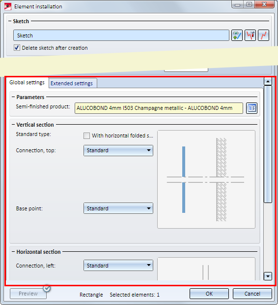Click the Element installation title bar icon
278x305 pixels.
8,6
